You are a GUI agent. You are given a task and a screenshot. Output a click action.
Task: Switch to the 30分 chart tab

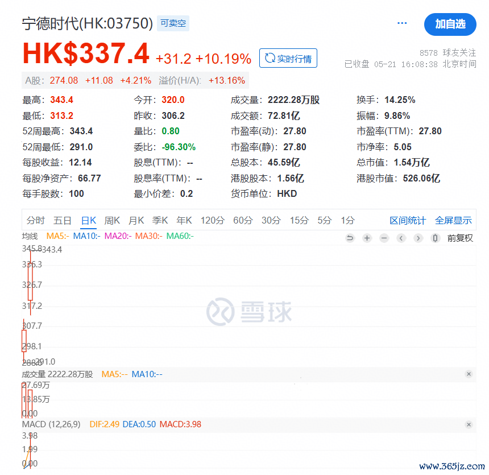[271, 220]
